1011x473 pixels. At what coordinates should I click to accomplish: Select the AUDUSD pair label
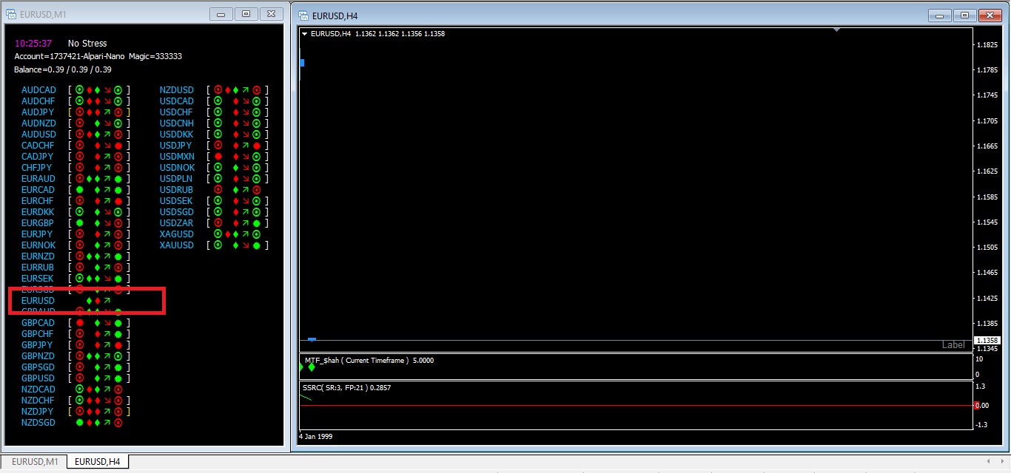[38, 135]
